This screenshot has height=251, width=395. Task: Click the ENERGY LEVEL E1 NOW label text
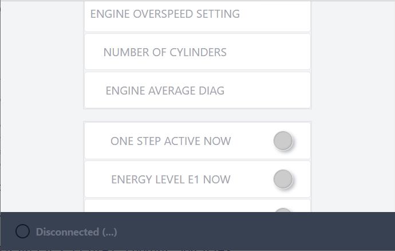pos(171,179)
